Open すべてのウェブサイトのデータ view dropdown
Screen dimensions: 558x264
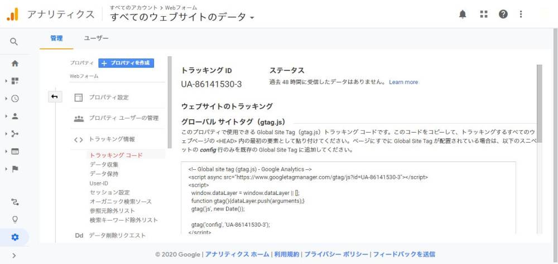click(182, 17)
